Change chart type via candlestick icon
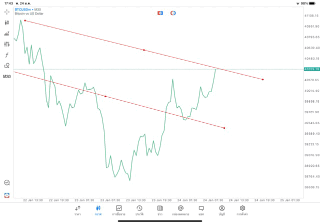Image resolution: width=320 pixels, height=224 pixels. [7, 23]
